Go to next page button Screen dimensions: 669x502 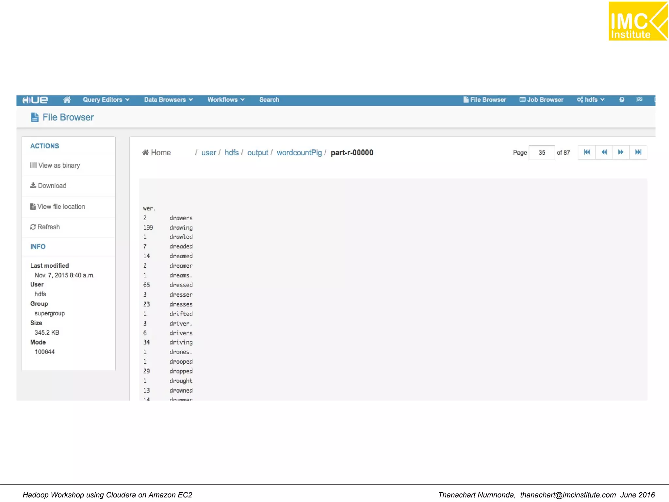pos(621,152)
